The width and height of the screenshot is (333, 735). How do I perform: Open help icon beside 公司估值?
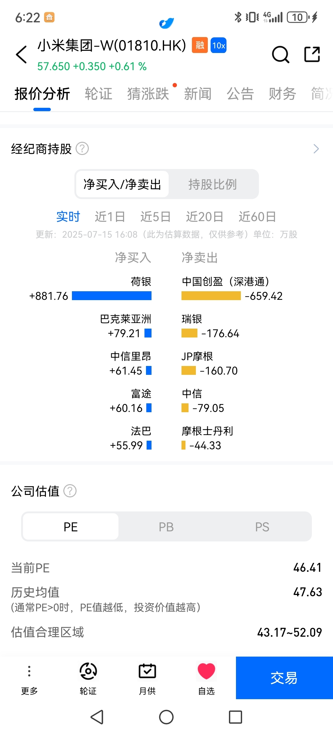(x=70, y=491)
